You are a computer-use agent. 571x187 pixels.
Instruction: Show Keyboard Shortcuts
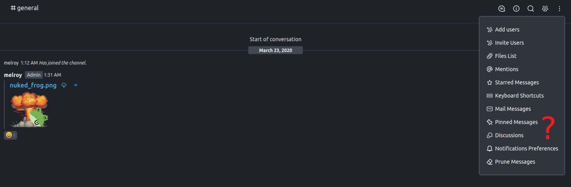point(522,96)
